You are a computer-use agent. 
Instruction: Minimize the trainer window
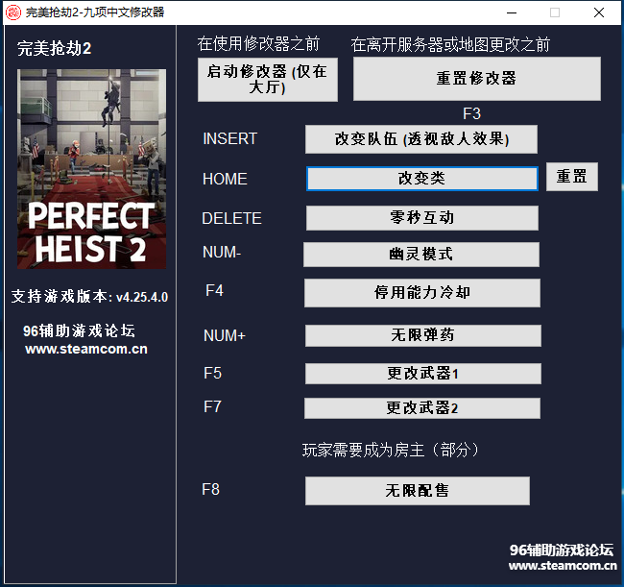tap(510, 12)
